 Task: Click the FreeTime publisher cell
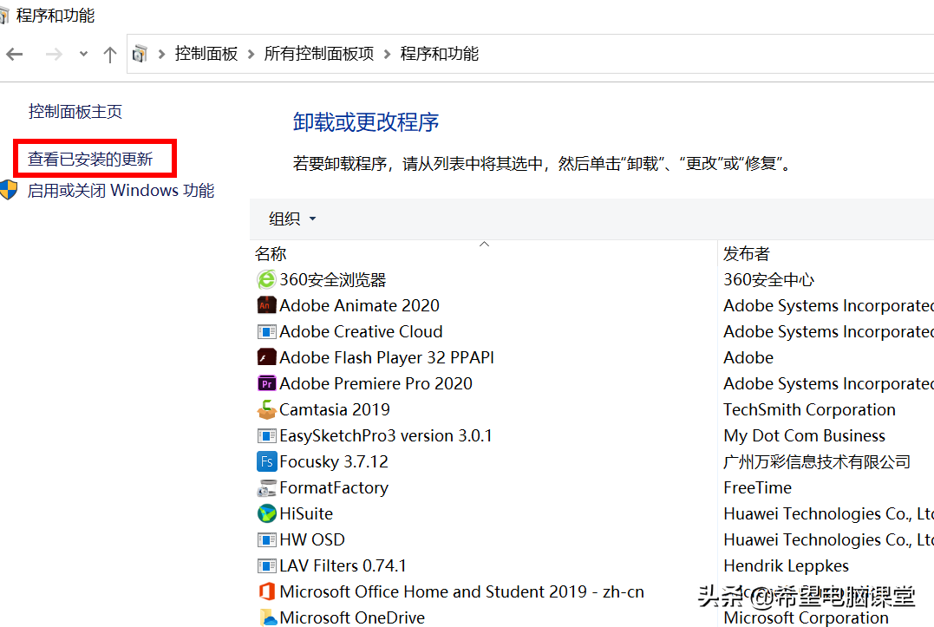pos(758,487)
